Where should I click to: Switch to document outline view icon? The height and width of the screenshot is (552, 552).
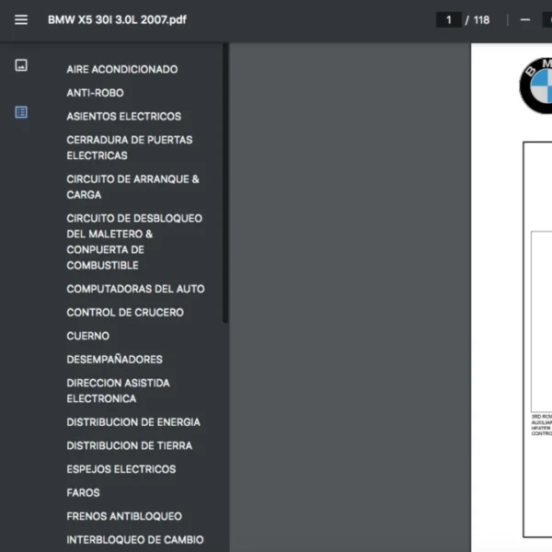[x=21, y=112]
